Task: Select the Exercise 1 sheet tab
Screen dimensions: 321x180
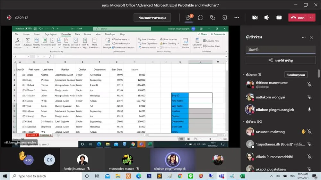Action: pyautogui.click(x=32, y=135)
